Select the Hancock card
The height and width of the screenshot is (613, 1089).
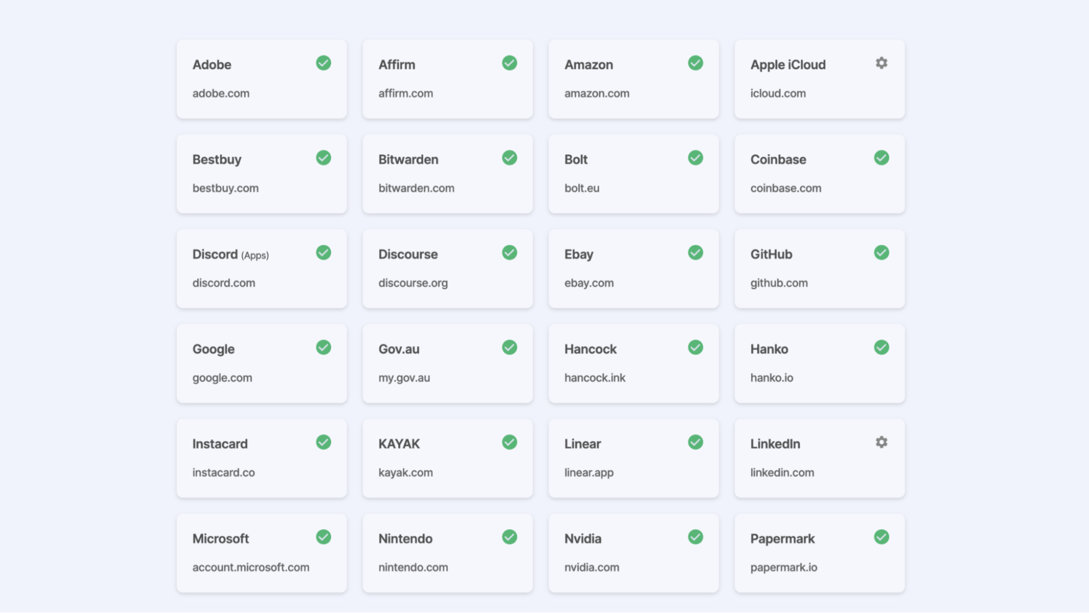coord(633,363)
